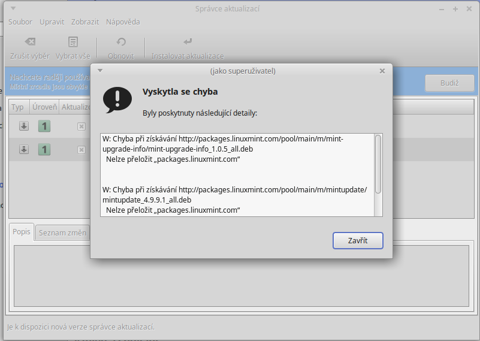
Task: Click the gray level 1 badge
Action: tap(44, 126)
